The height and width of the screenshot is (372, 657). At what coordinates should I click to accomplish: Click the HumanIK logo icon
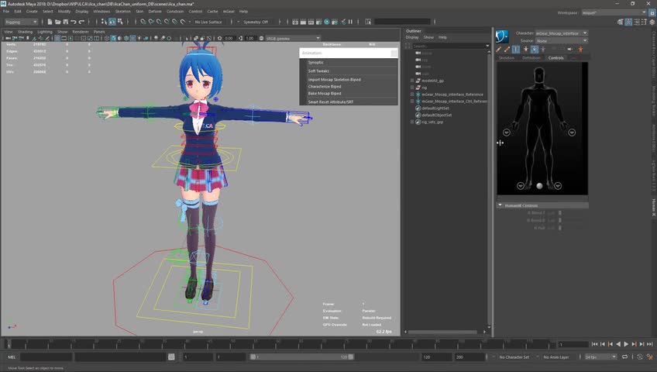coord(502,36)
